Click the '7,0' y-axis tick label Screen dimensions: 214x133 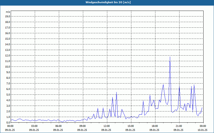tap(8, 84)
